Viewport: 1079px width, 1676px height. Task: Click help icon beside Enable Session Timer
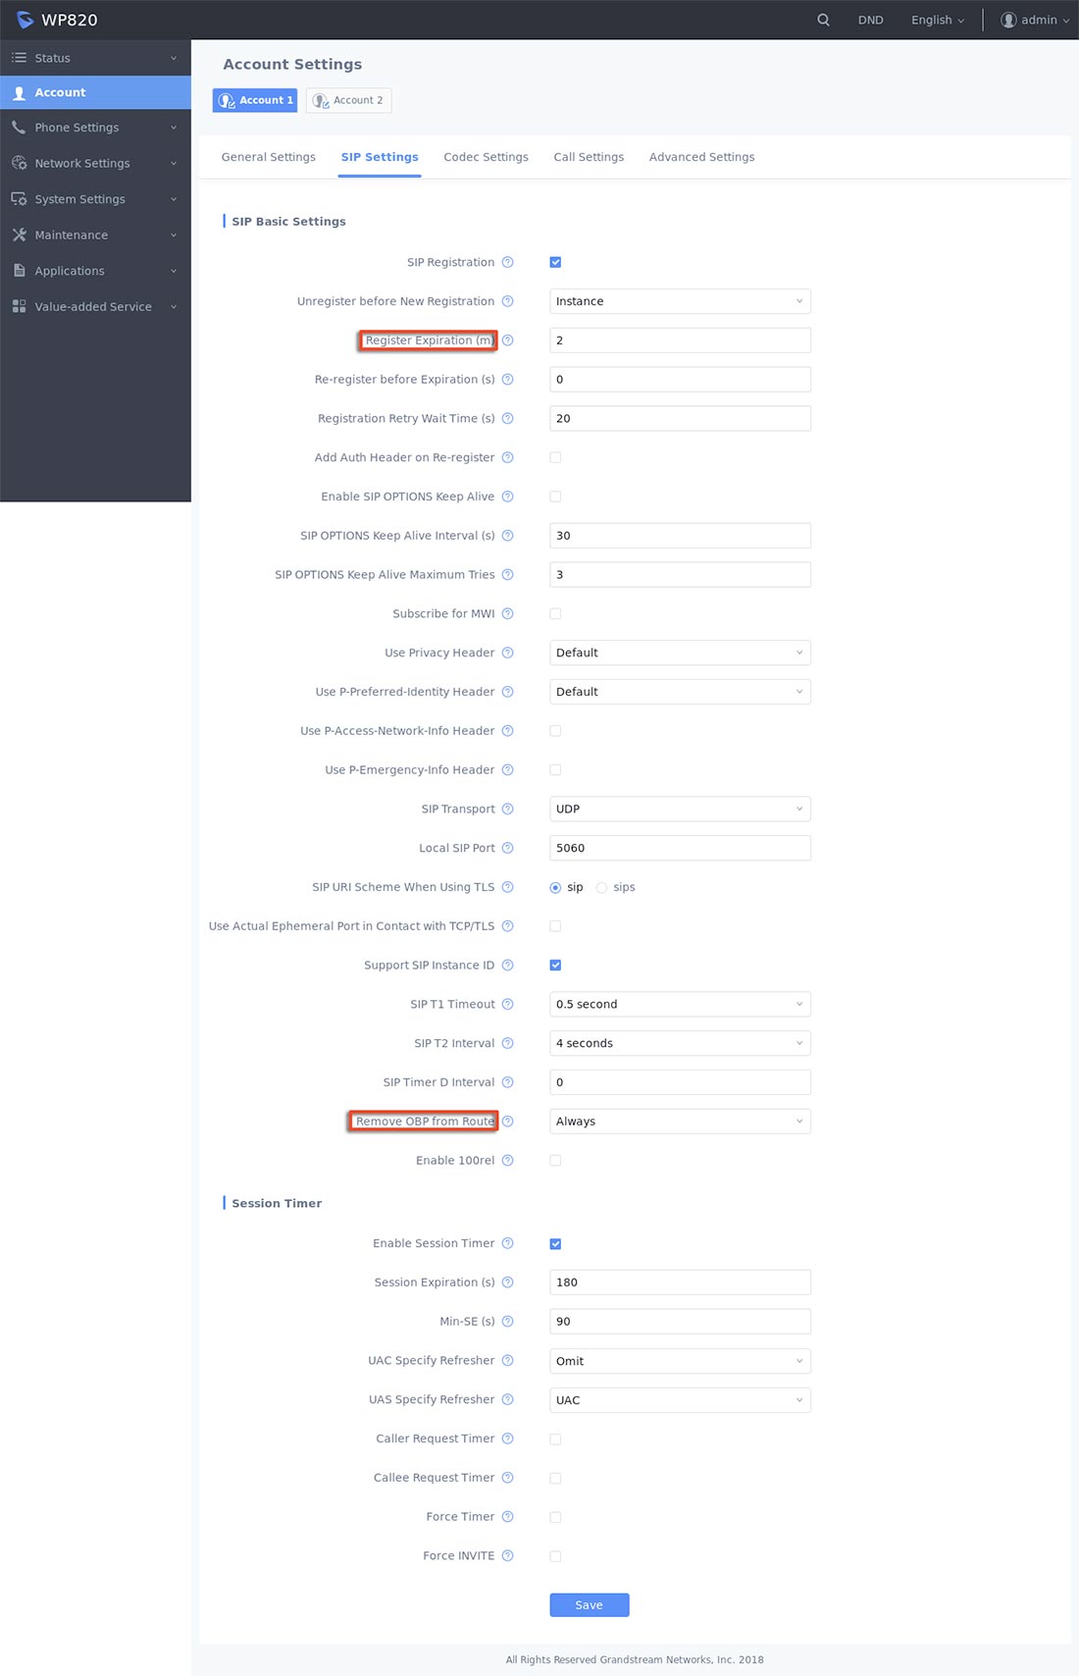click(507, 1243)
